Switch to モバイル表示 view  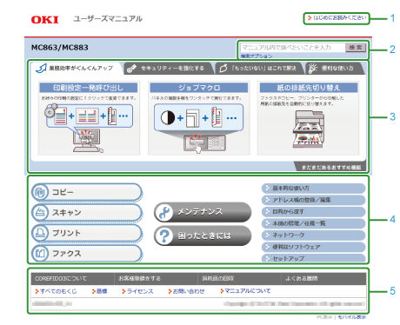(x=352, y=317)
